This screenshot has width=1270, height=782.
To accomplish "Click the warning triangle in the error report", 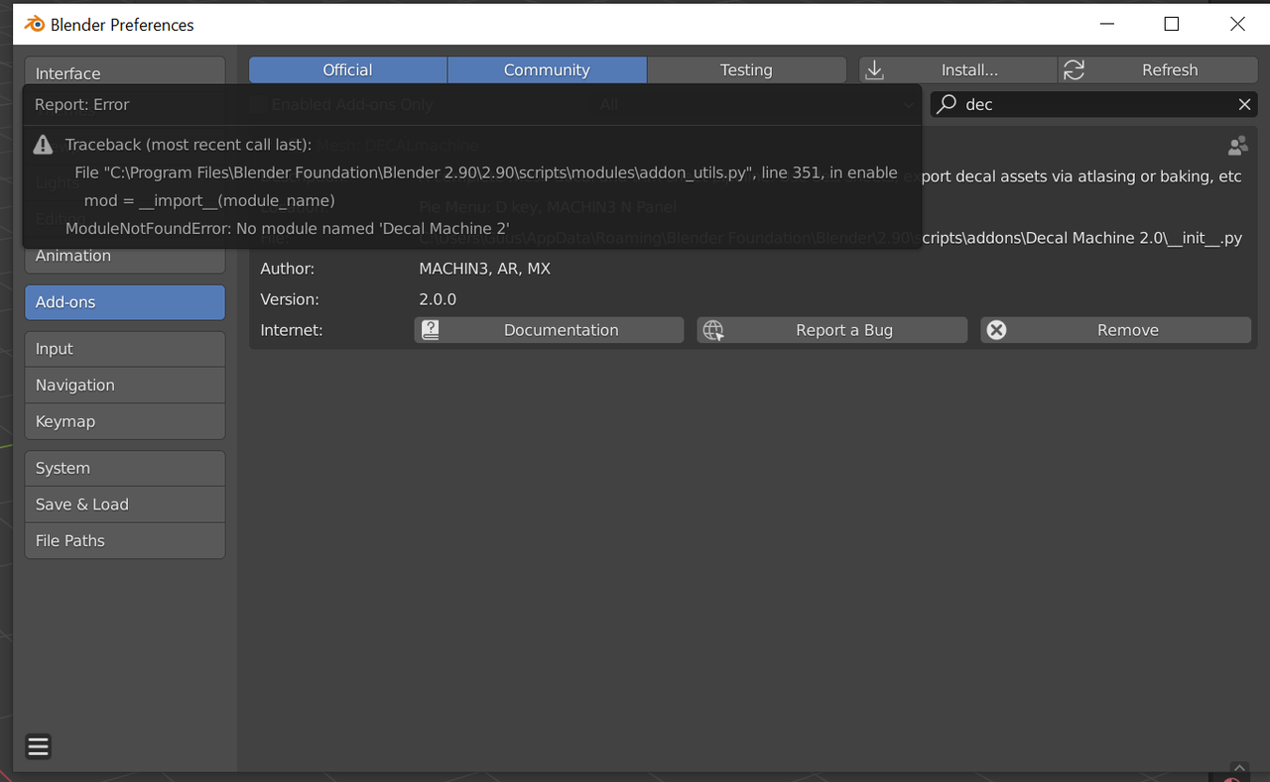I will click(43, 145).
